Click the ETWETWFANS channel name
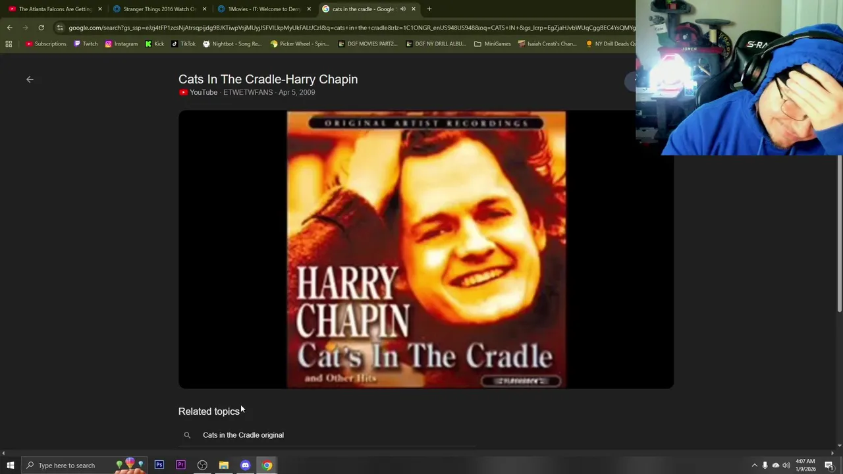The height and width of the screenshot is (474, 843). coord(248,92)
